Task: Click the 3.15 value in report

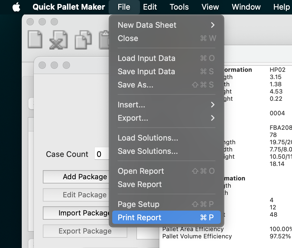Action: (x=275, y=77)
